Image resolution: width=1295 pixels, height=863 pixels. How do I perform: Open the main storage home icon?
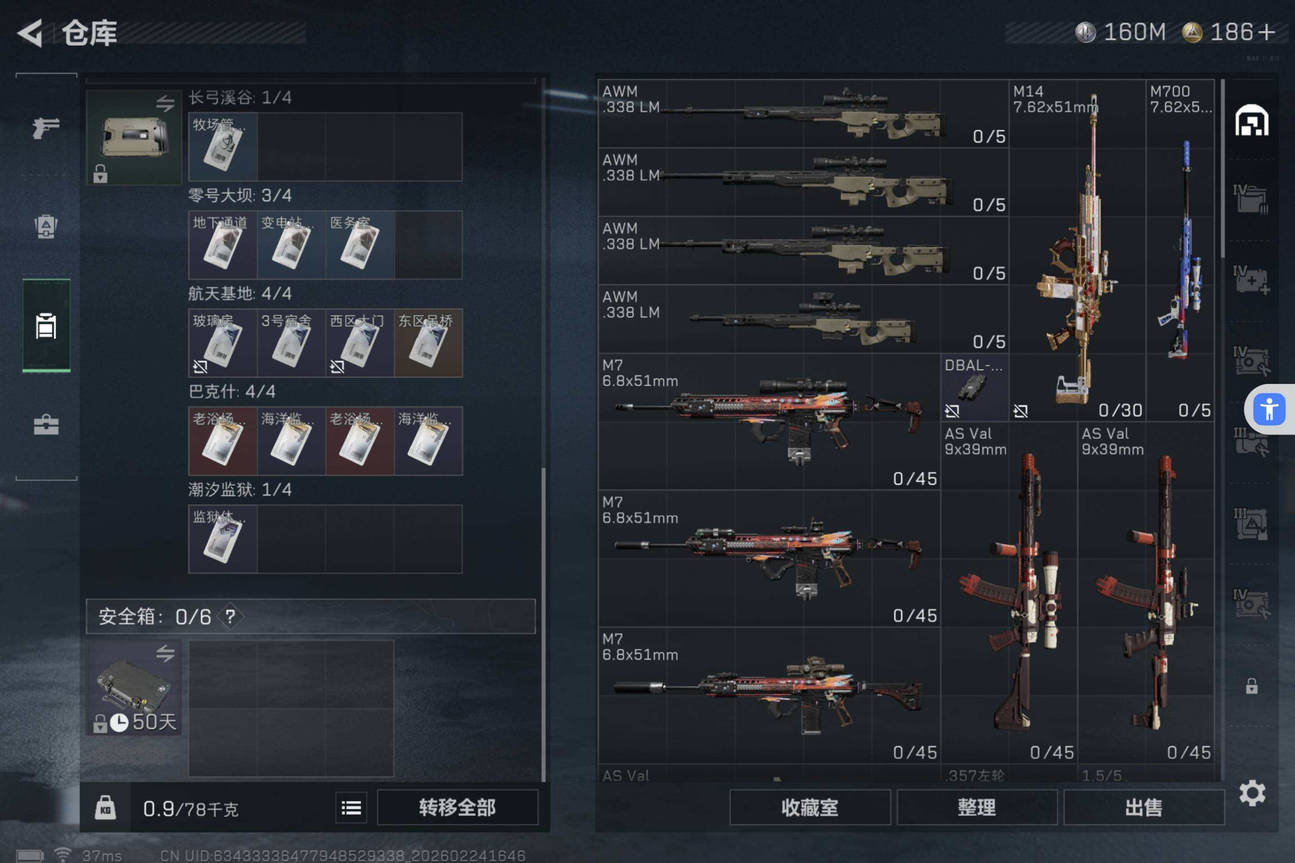1251,120
